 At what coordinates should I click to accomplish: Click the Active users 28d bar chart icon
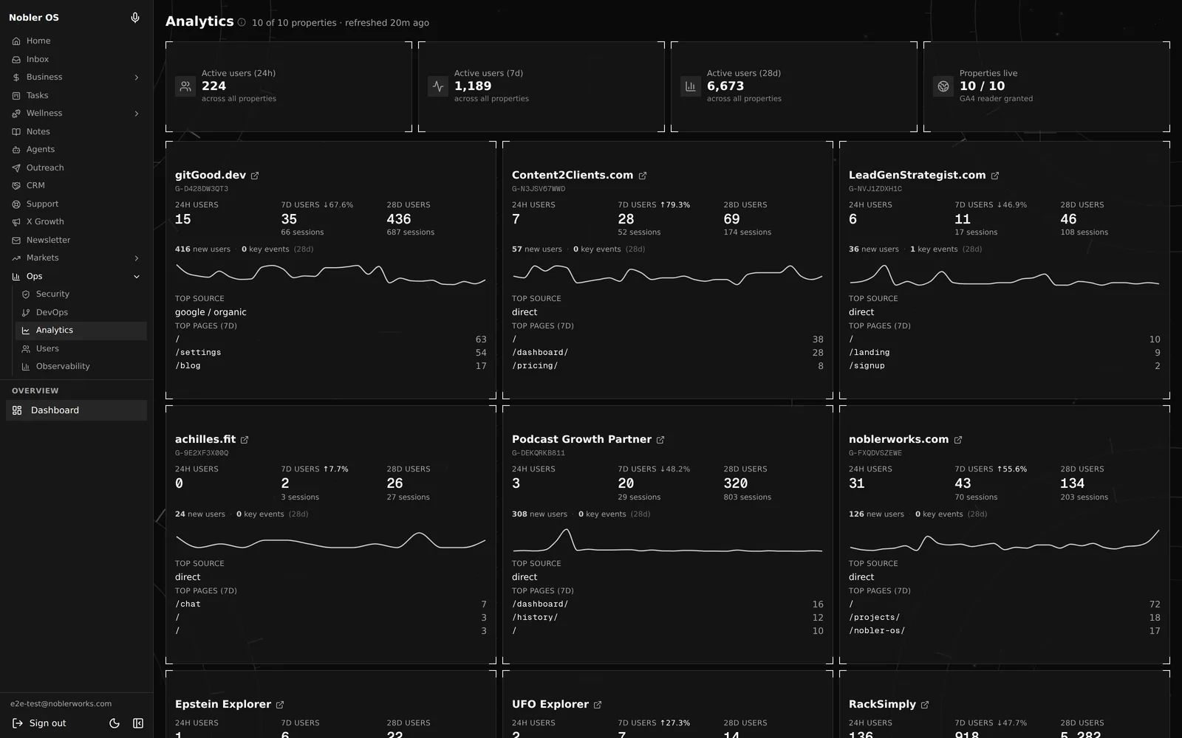[x=691, y=86]
